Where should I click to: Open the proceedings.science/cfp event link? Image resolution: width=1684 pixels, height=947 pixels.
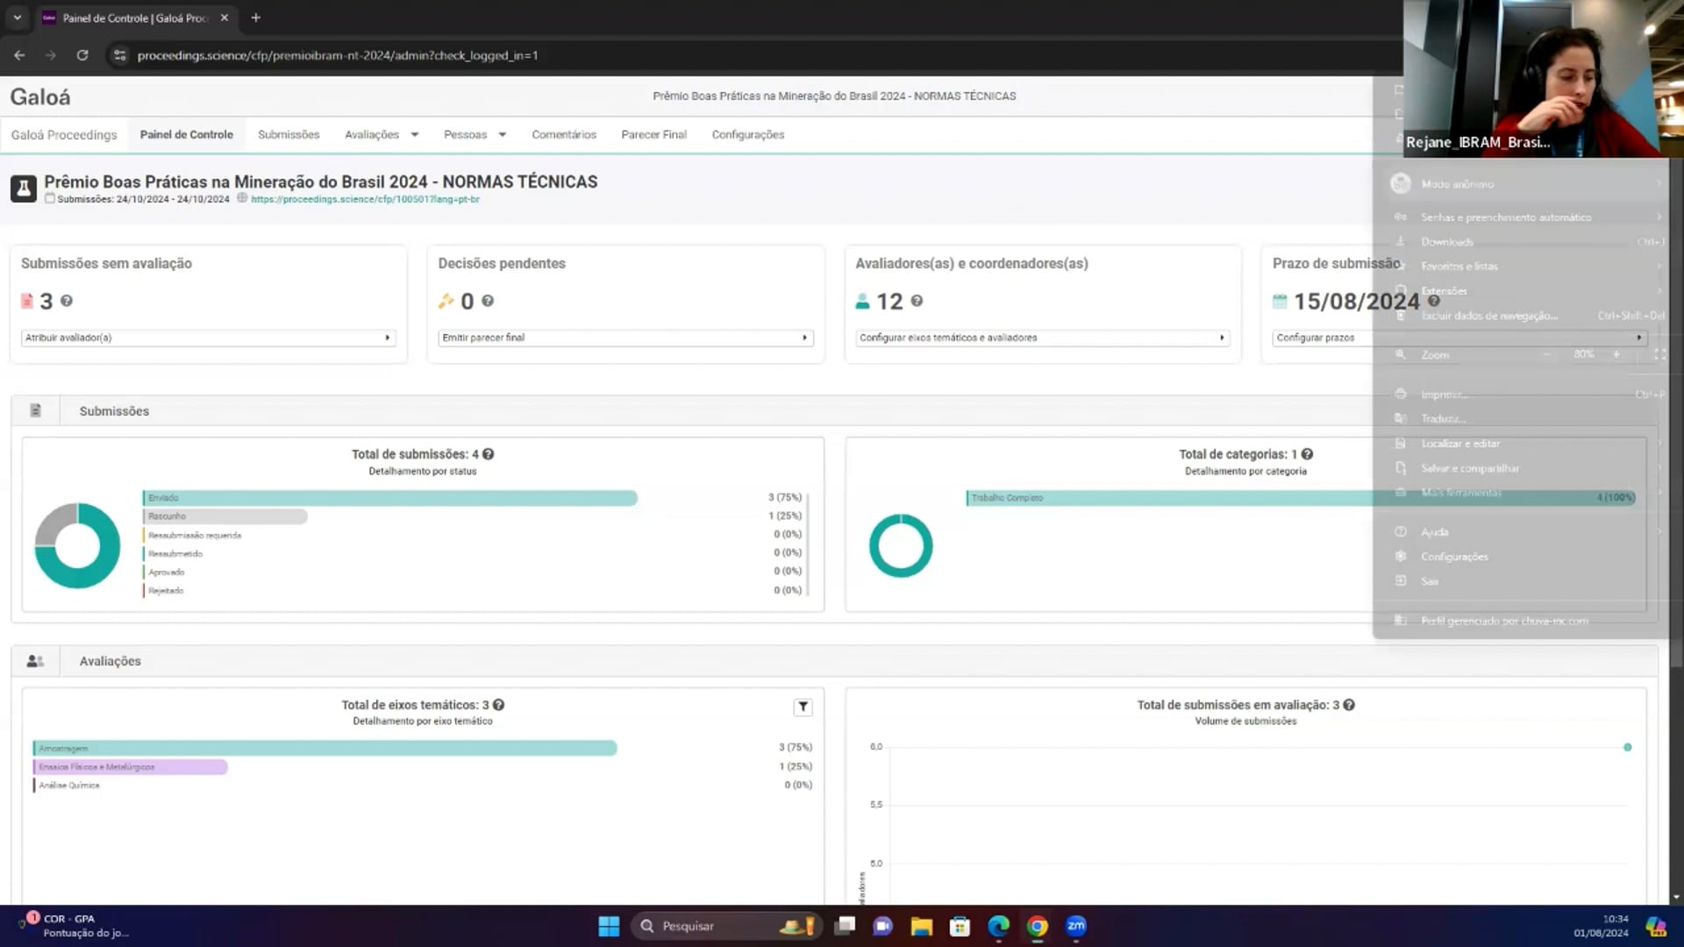[365, 199]
